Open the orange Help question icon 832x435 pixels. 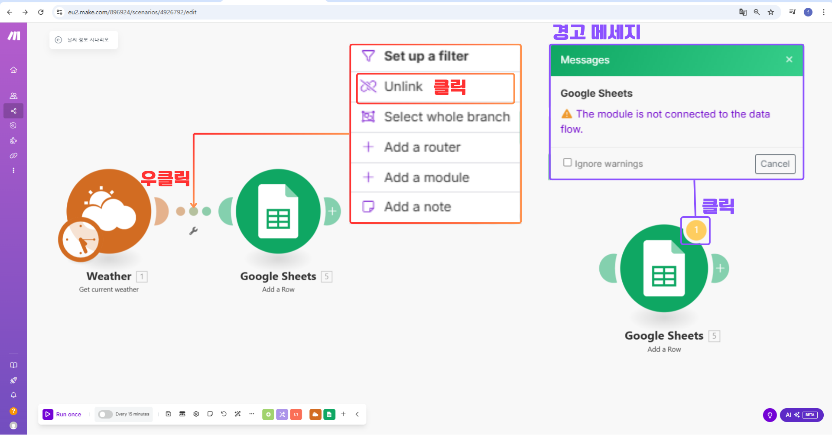coord(13,411)
